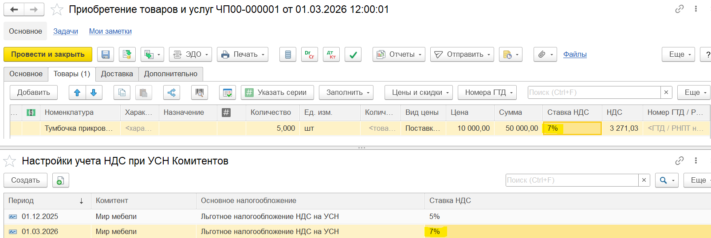Toggle favorite star for Настройки учета НДС
Image resolution: width=711 pixels, height=238 pixels.
coord(10,161)
